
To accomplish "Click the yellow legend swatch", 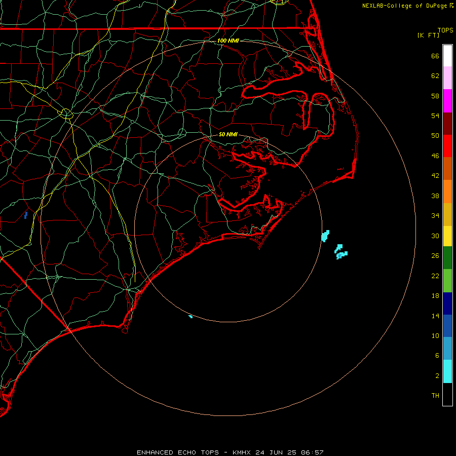I will pos(447,236).
